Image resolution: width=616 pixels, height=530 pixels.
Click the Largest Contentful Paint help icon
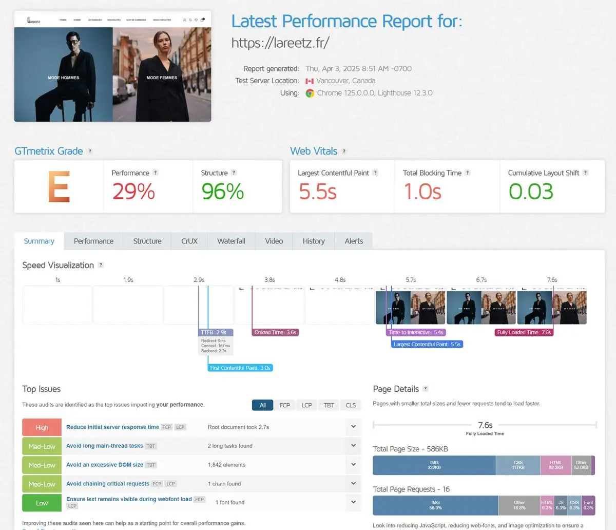tap(375, 173)
